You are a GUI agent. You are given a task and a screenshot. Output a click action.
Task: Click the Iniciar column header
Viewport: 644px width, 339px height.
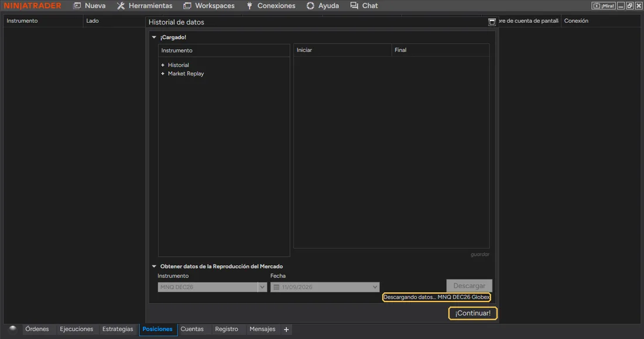342,50
